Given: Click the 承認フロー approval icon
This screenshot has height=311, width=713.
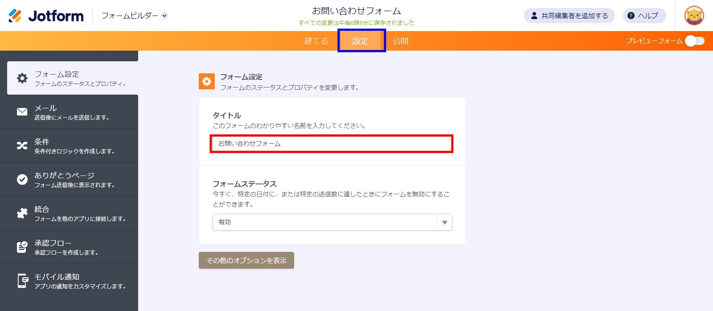Looking at the screenshot, I should coord(22,247).
